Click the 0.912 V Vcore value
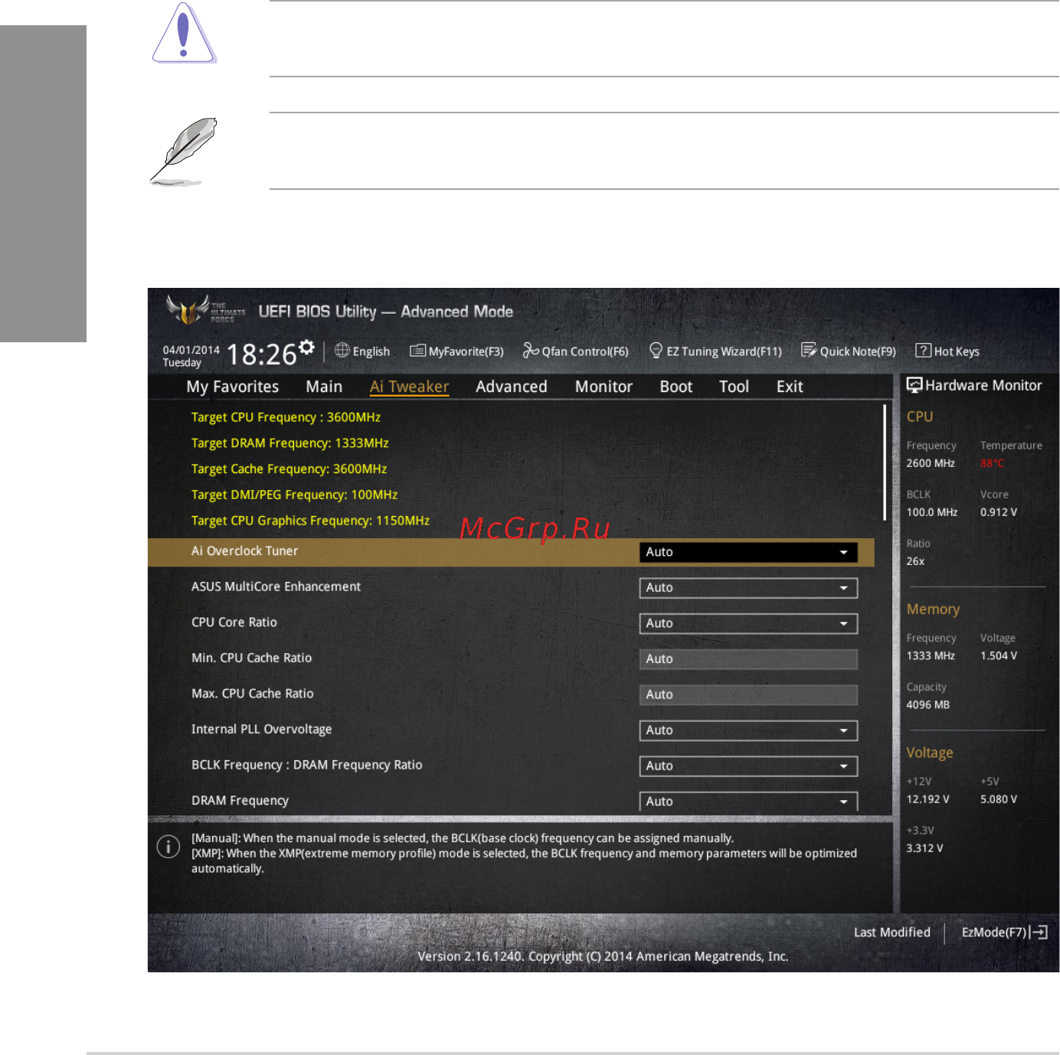This screenshot has height=1055, width=1060. tap(999, 512)
